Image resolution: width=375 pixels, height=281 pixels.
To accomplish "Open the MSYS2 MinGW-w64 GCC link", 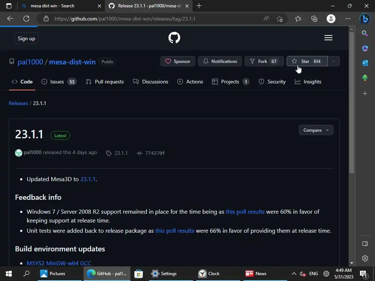I will 59,263.
